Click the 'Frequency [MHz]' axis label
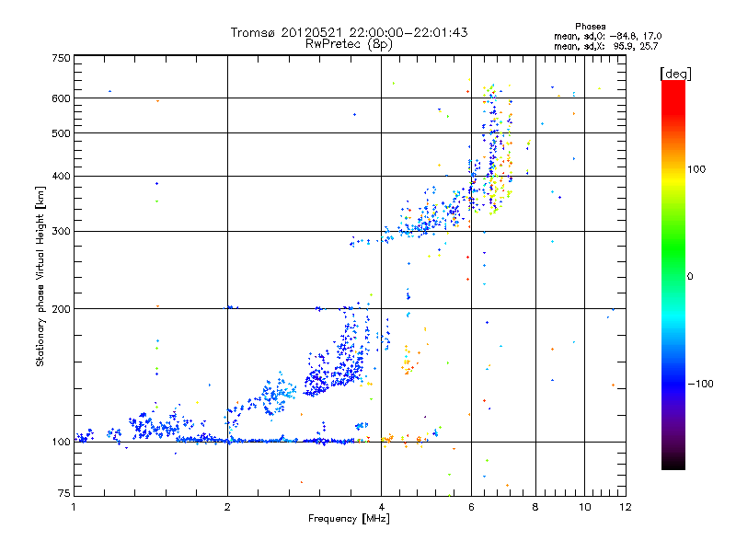The width and height of the screenshot is (736, 552). (x=349, y=519)
